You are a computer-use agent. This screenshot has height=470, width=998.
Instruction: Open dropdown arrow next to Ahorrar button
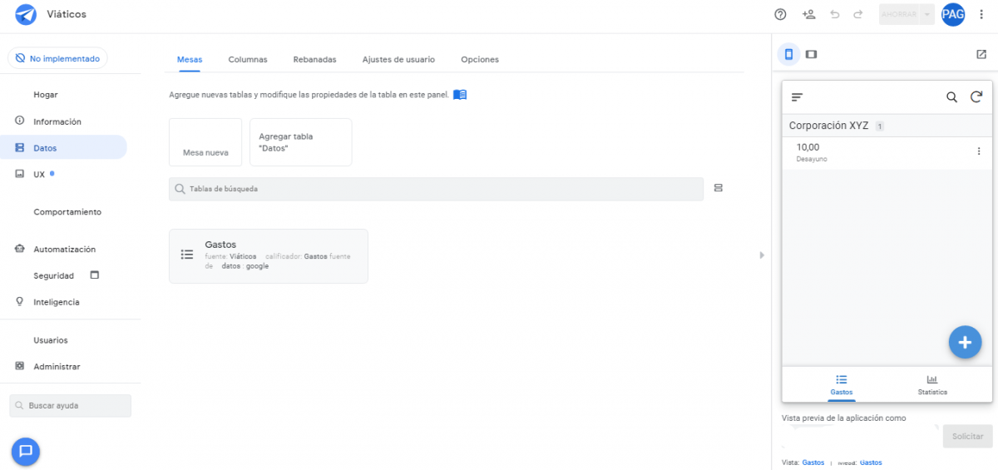tap(926, 14)
